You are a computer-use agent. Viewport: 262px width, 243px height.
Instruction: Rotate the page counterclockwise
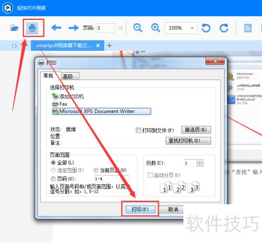(206, 28)
